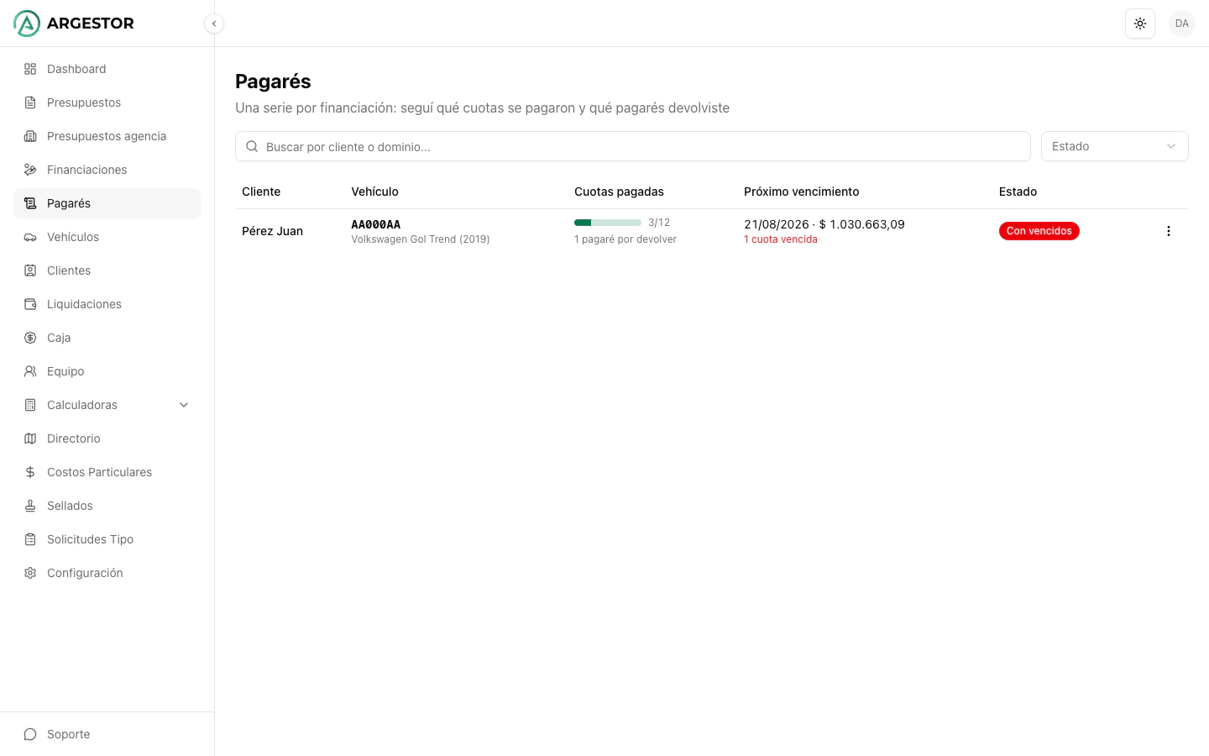This screenshot has height=756, width=1209.
Task: Click the Cuotas pagadas column header
Action: coord(619,192)
